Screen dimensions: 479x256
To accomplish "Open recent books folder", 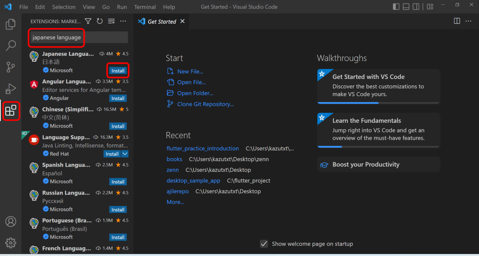I will [x=174, y=159].
